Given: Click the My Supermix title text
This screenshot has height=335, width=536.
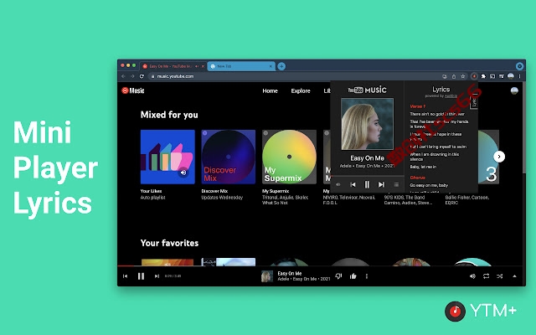Looking at the screenshot, I should [276, 191].
